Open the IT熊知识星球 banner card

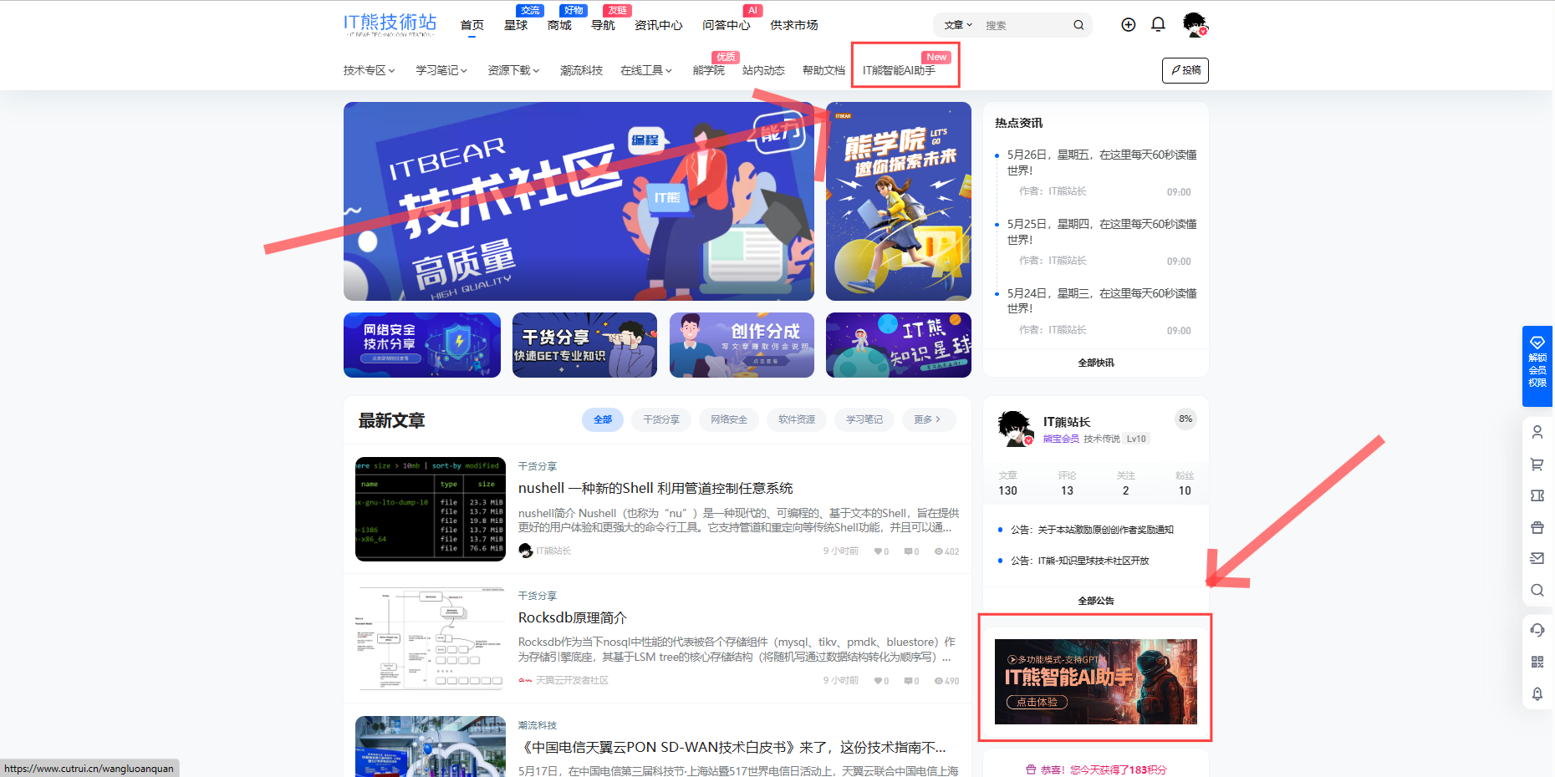[x=899, y=345]
